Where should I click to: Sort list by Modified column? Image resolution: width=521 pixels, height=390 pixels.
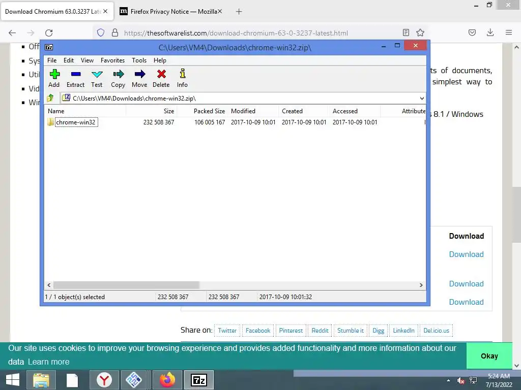click(x=253, y=111)
